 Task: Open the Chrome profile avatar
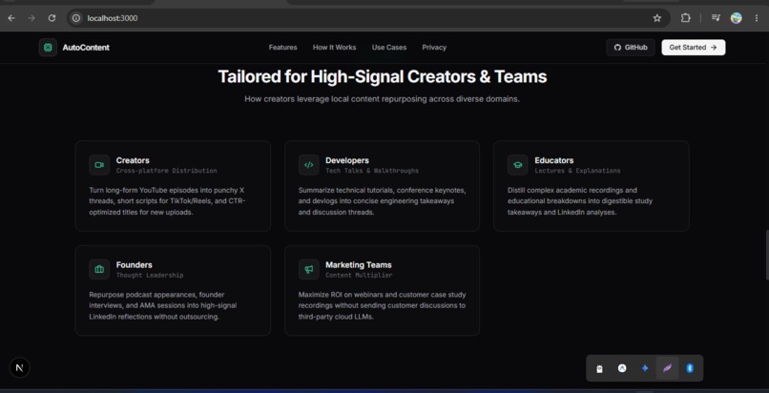tap(737, 18)
